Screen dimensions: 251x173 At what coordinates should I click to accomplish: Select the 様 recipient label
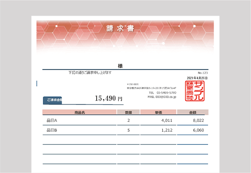pyautogui.click(x=120, y=66)
